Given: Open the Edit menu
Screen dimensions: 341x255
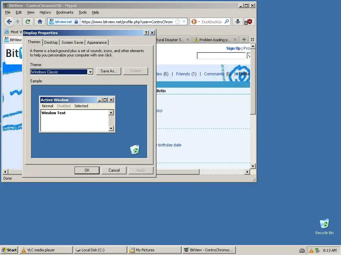Looking at the screenshot, I should pyautogui.click(x=19, y=12).
